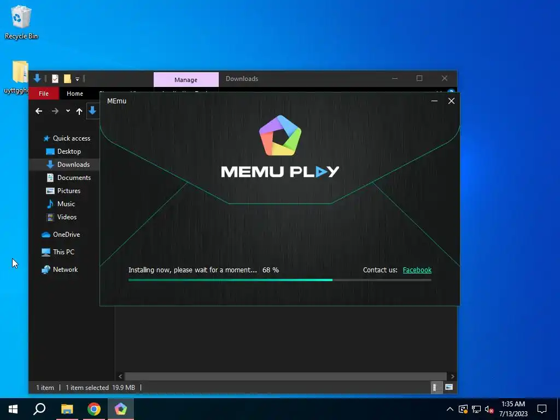Open the recent locations dropdown arrow

click(x=68, y=111)
